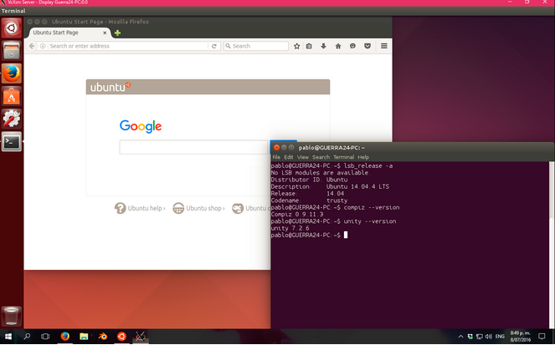
Task: Open File Explorer from Windows taskbar
Action: click(84, 337)
